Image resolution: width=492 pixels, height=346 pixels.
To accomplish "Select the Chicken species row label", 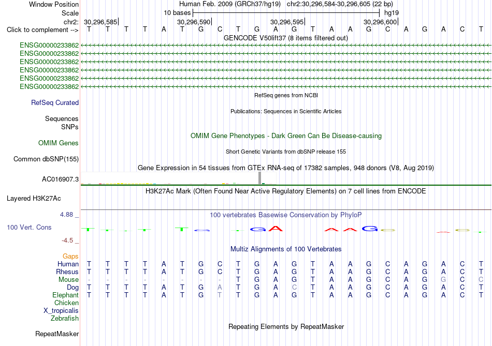I will tap(66, 303).
